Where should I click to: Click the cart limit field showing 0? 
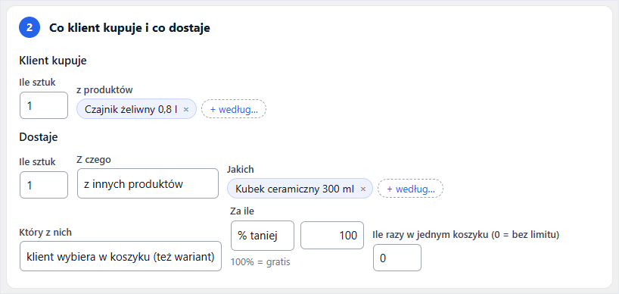click(397, 258)
